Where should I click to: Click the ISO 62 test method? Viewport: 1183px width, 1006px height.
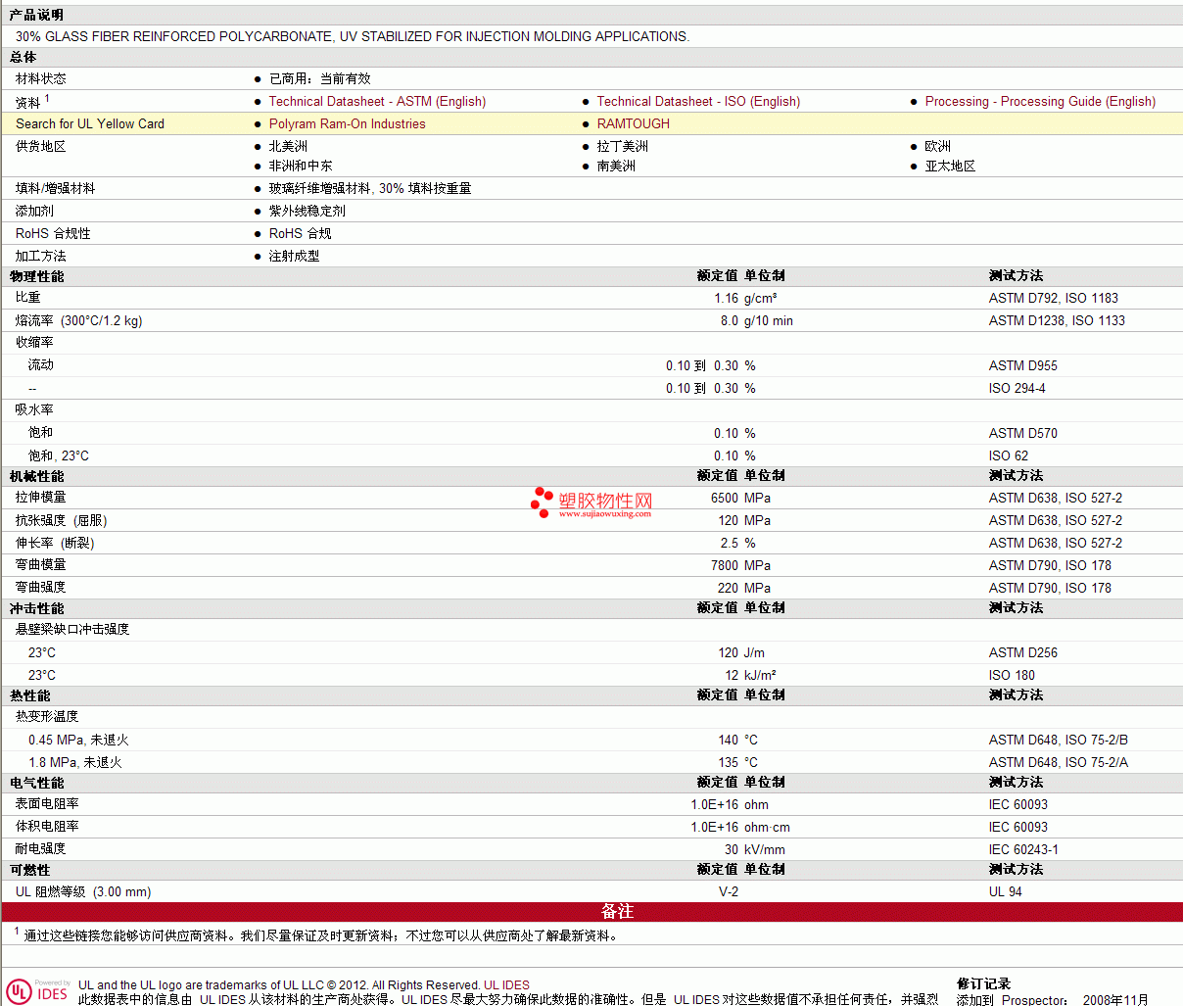point(1009,455)
